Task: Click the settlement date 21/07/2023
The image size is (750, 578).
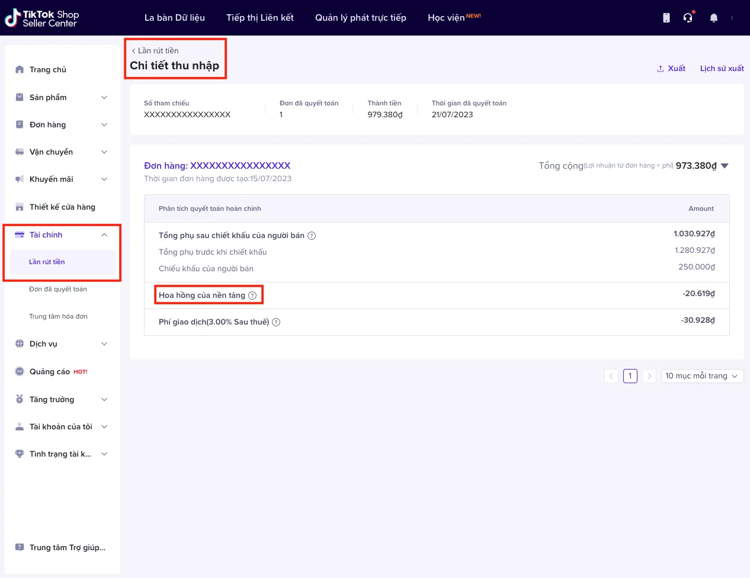Action: [453, 115]
